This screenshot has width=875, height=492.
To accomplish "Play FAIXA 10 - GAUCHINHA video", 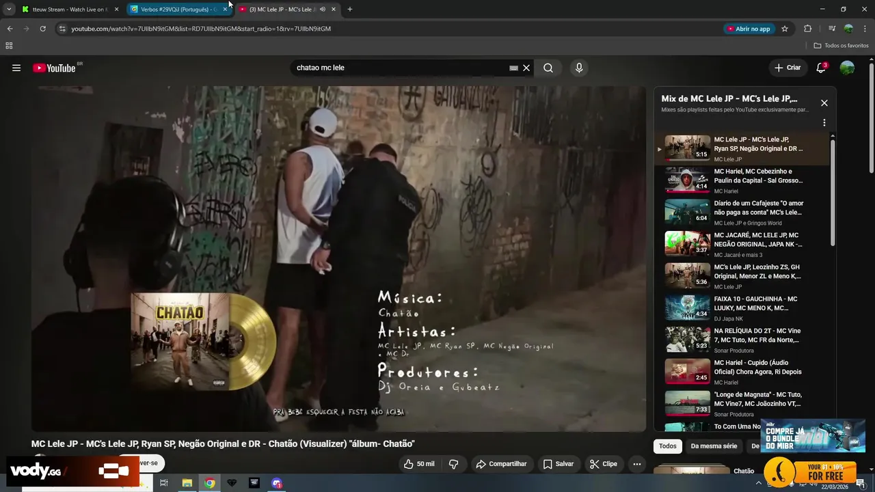I will click(742, 308).
